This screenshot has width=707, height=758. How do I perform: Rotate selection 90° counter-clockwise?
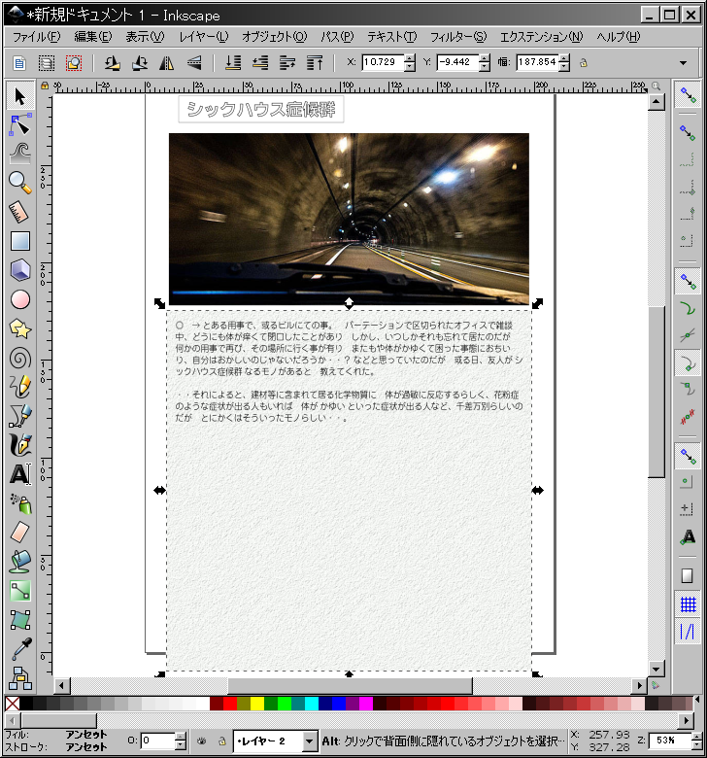click(x=112, y=63)
